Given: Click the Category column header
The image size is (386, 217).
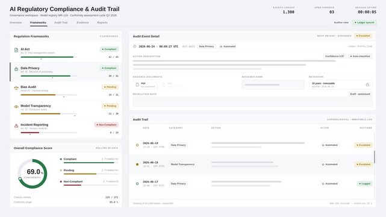Looking at the screenshot, I should pos(176,128).
